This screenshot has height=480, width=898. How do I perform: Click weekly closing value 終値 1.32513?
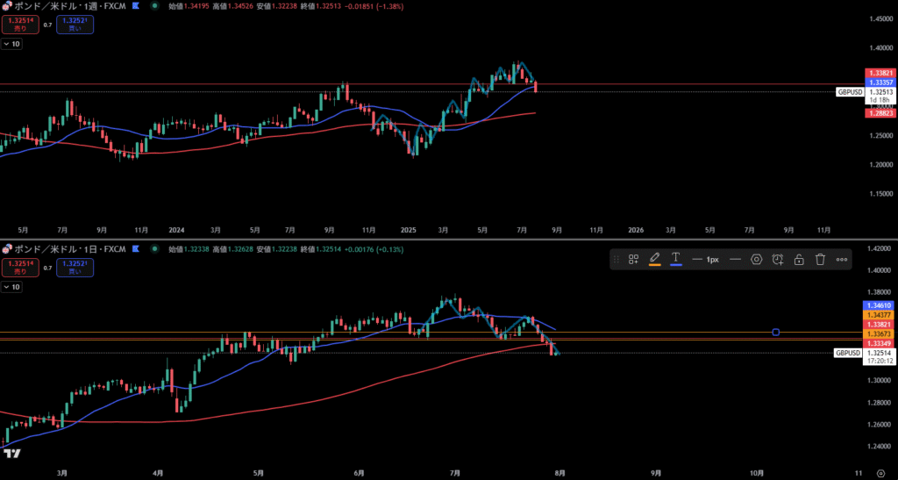319,6
